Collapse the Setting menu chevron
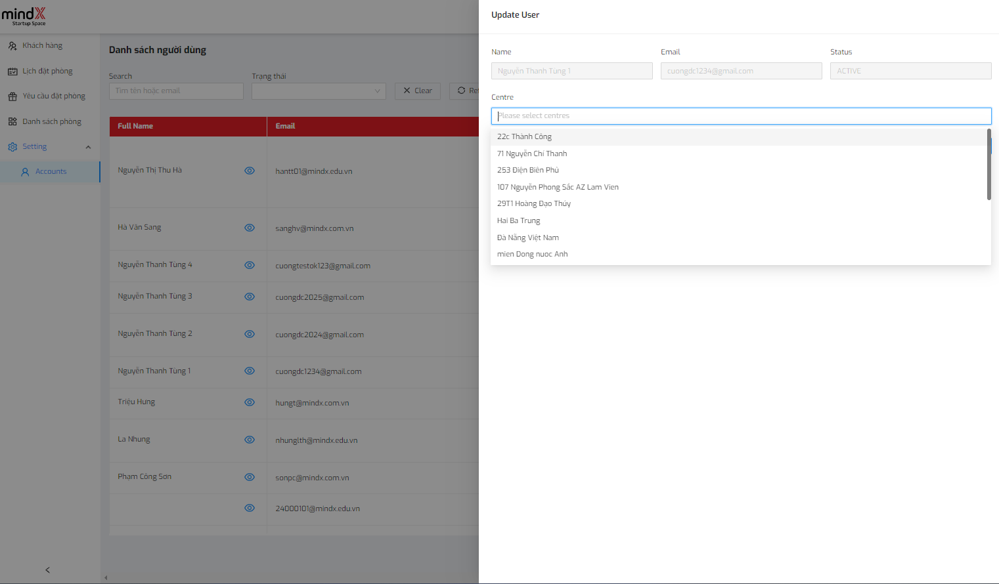The width and height of the screenshot is (999, 584). [88, 147]
